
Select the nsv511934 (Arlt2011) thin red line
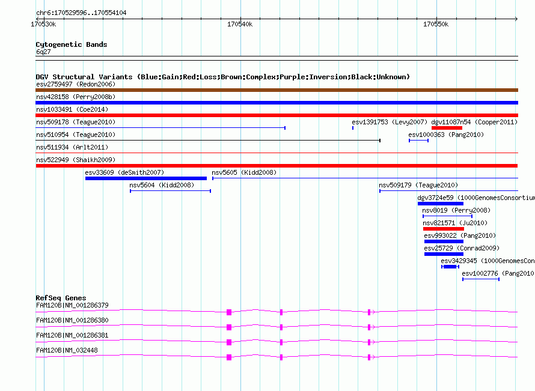click(277, 153)
